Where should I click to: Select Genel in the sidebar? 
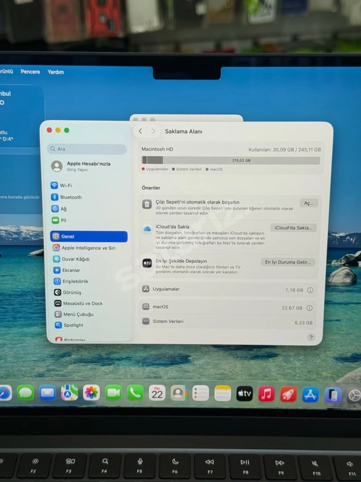click(x=89, y=237)
